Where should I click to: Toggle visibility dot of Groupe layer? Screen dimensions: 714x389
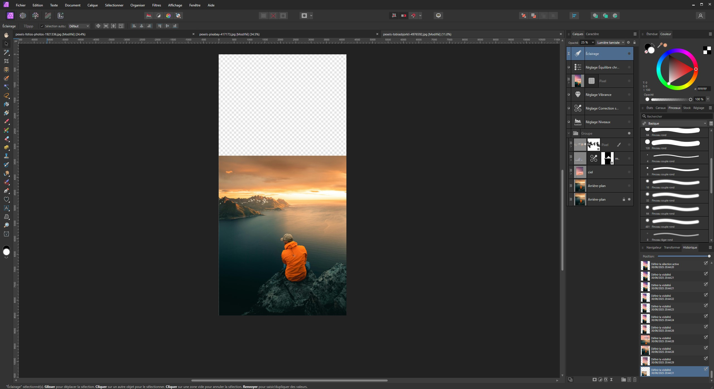click(629, 133)
